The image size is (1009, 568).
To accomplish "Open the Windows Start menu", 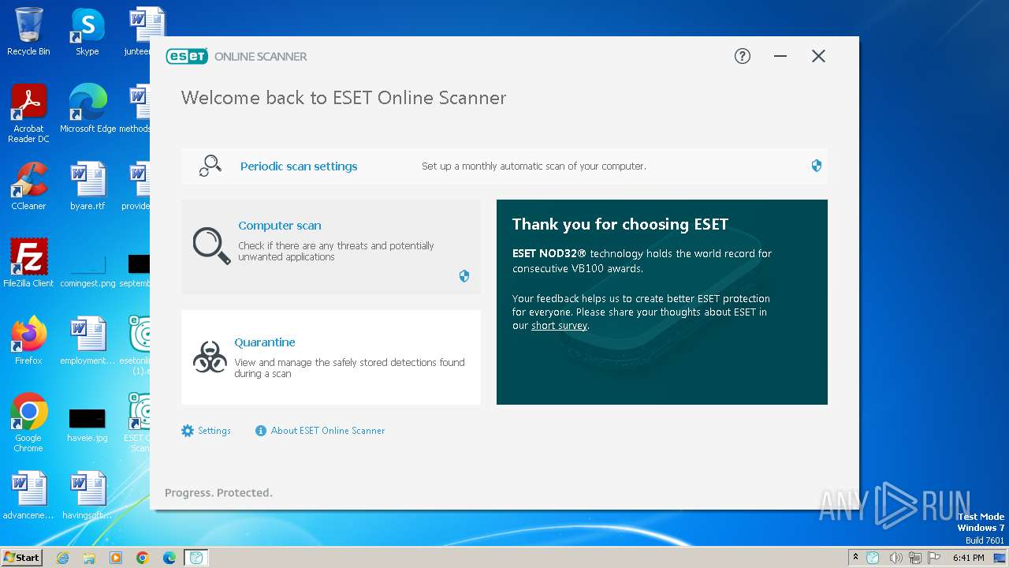I will (x=21, y=557).
